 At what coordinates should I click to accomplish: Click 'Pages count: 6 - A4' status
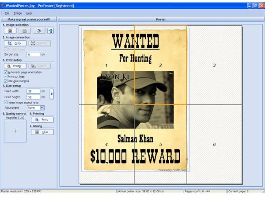(197, 191)
